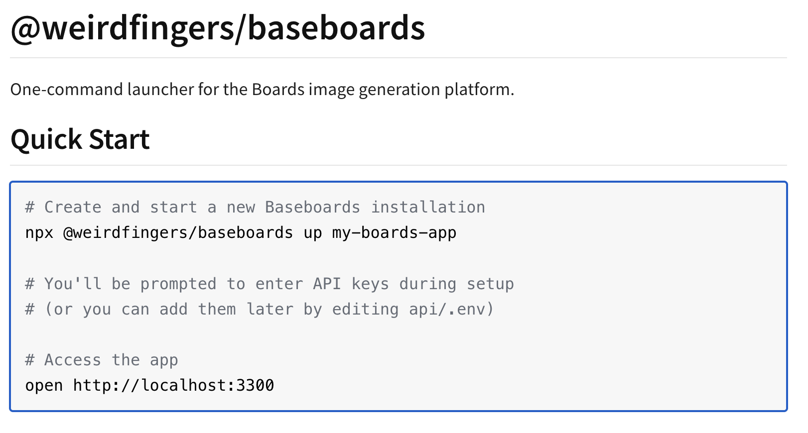Place cursor on the "npx" command word
This screenshot has width=808, height=433.
[x=39, y=233]
